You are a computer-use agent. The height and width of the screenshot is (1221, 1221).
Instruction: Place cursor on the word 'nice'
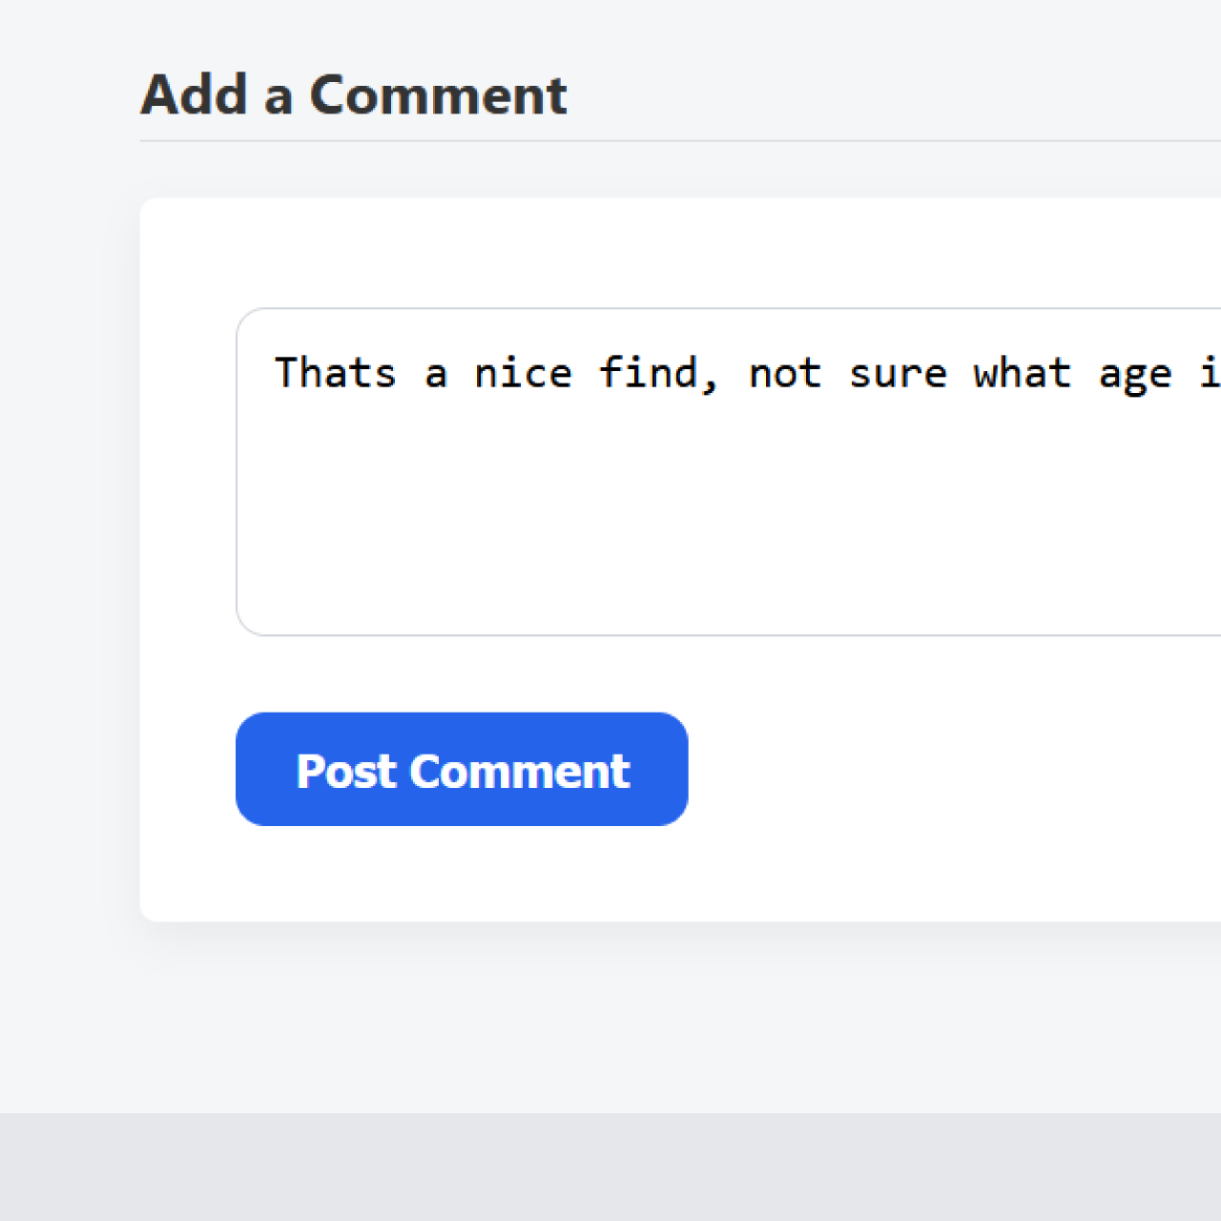tap(523, 373)
